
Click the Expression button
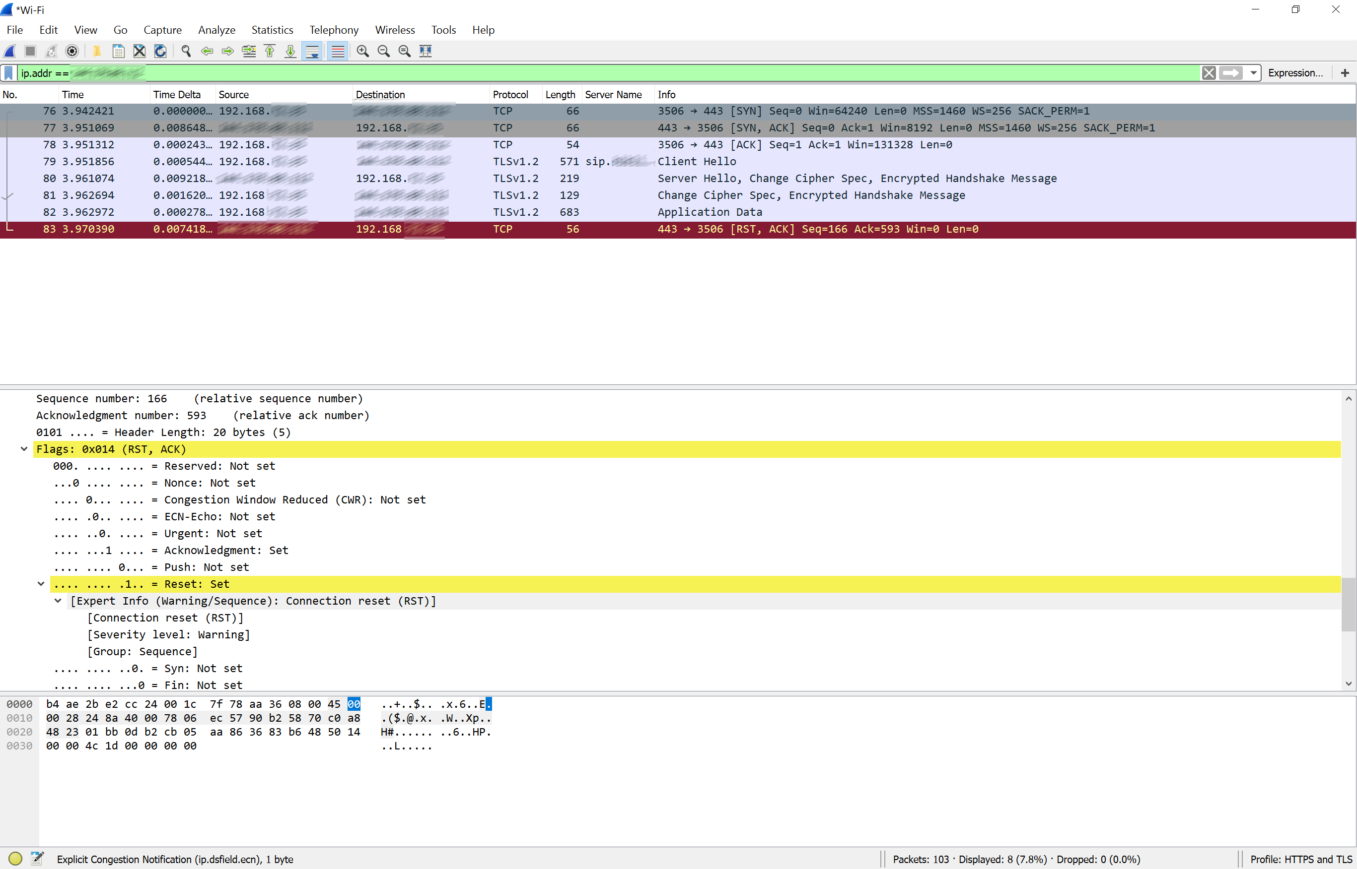1295,73
